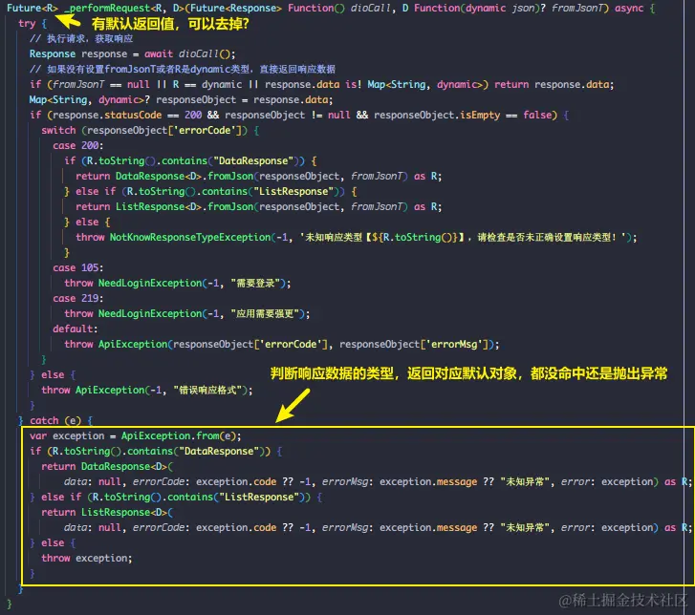Click 'return response.data;' statement
Image resolution: width=695 pixels, height=615 pixels.
(x=554, y=84)
